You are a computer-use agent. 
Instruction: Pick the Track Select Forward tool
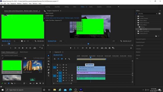point(49,58)
